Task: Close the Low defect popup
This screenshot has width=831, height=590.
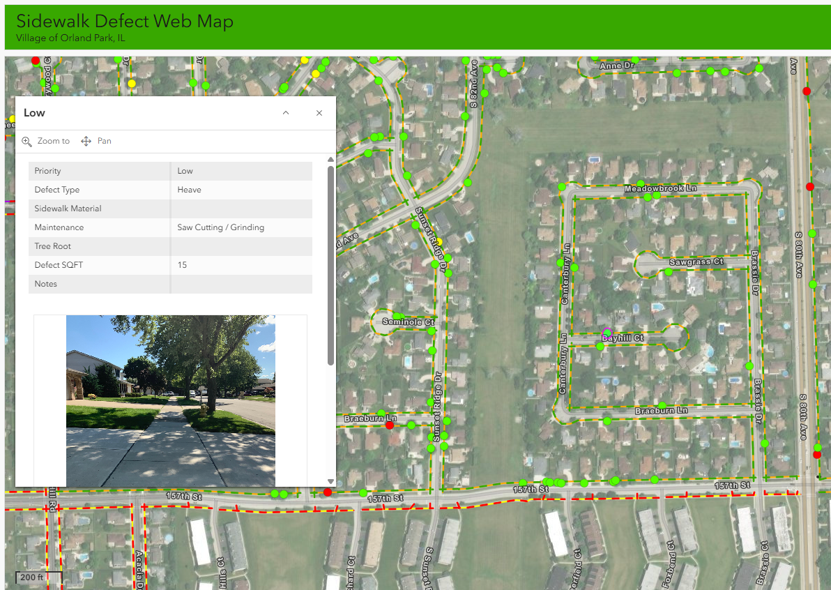Action: (x=319, y=113)
